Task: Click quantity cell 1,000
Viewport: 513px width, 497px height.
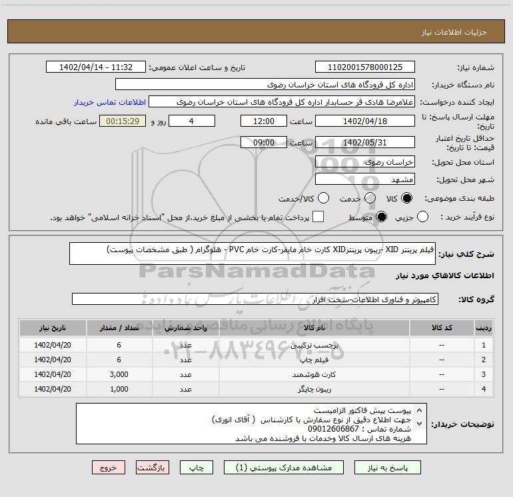Action: (119, 389)
